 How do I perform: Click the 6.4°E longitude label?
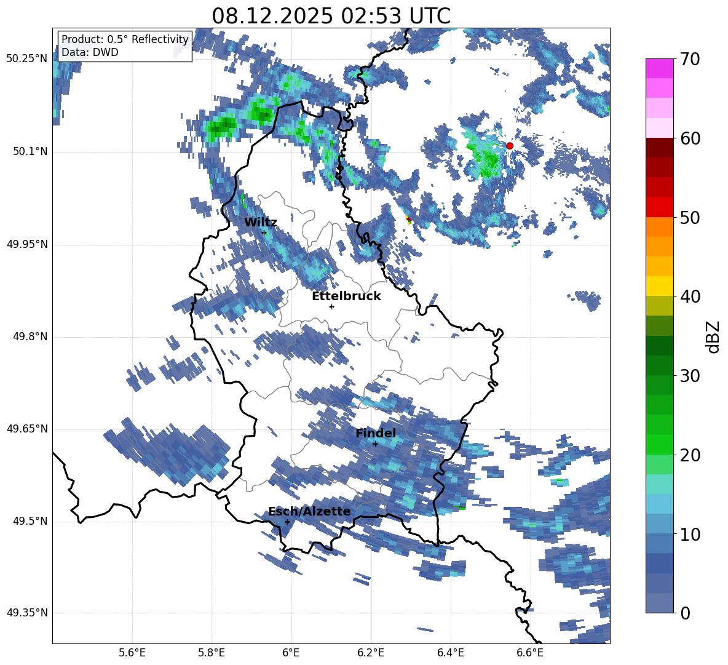450,653
